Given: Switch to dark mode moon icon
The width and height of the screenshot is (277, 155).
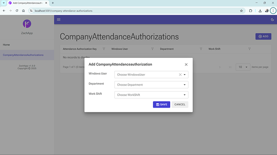Looking at the screenshot, I should click(x=272, y=19).
